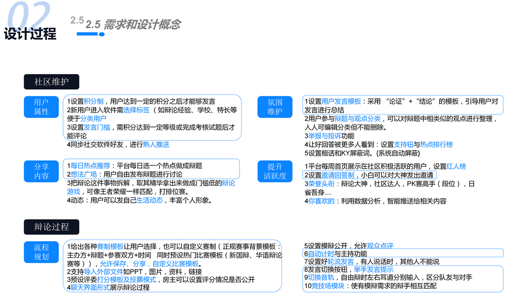The width and height of the screenshot is (526, 295).
Task: Click the blue text 分类用户
Action: (x=93, y=118)
